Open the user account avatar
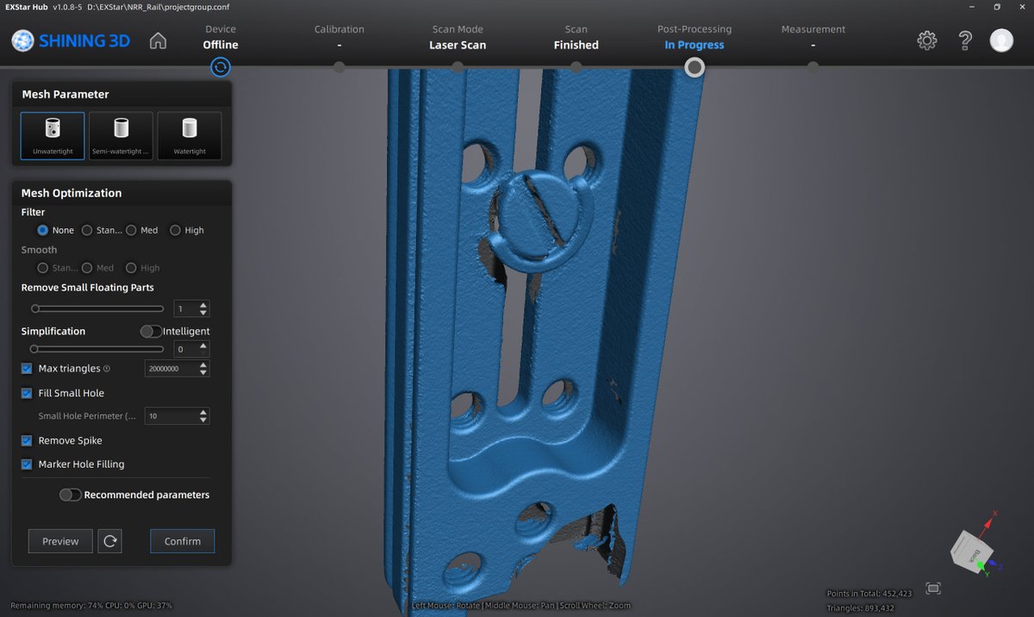Image resolution: width=1034 pixels, height=617 pixels. click(1001, 41)
